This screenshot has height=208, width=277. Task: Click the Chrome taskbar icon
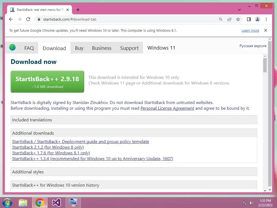pos(39,203)
